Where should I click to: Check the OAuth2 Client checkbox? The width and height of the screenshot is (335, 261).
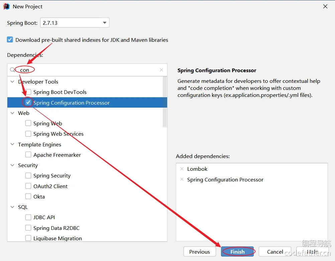click(x=28, y=186)
